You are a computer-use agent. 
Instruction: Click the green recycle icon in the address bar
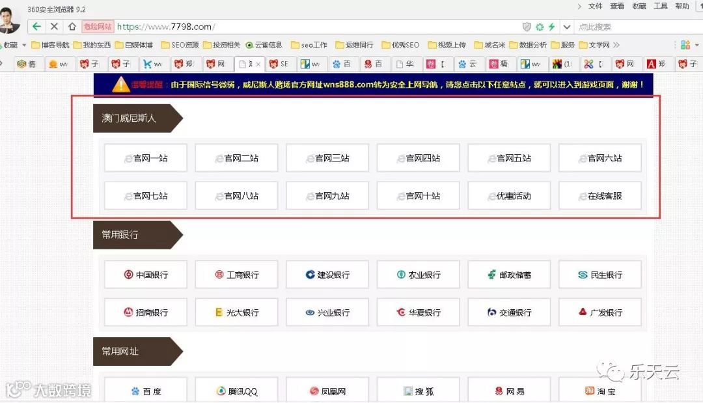click(540, 27)
